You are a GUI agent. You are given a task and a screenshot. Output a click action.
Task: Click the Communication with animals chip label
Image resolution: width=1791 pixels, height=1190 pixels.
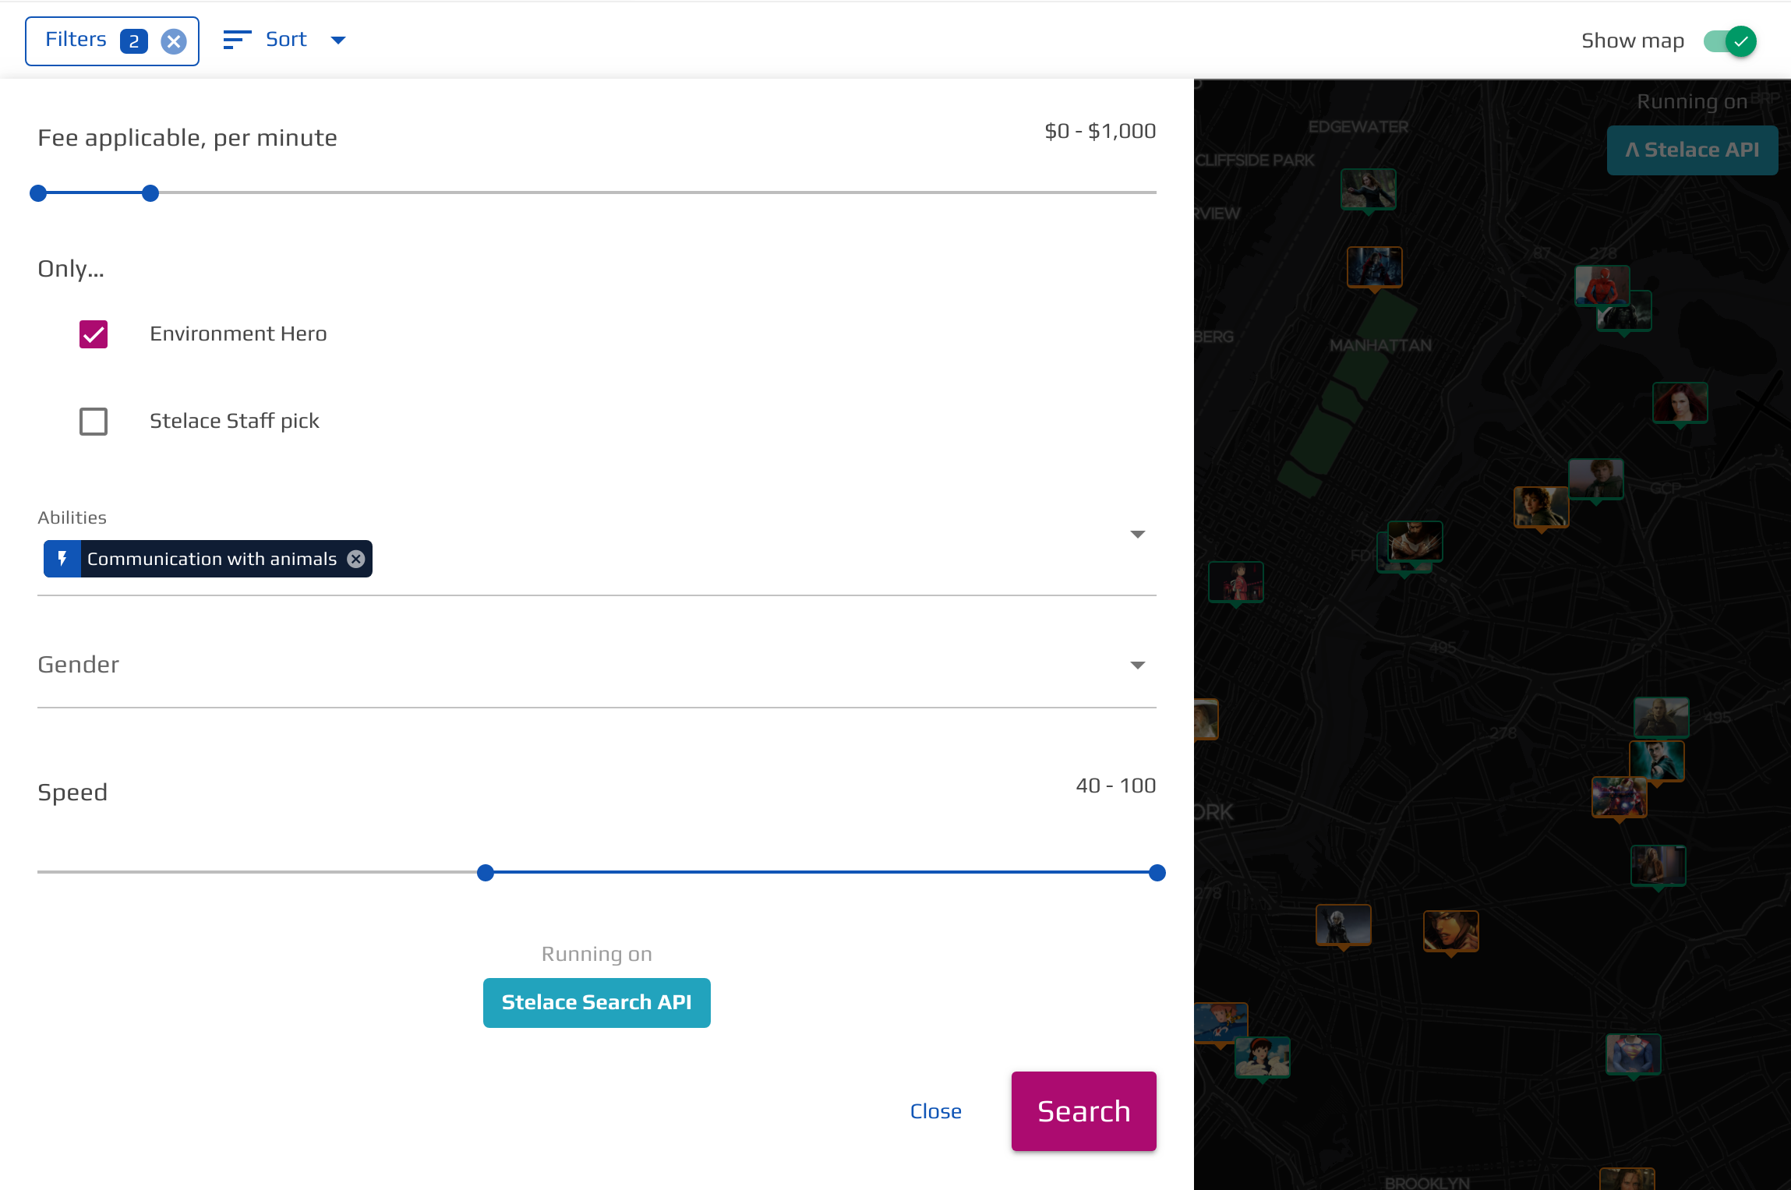[212, 559]
